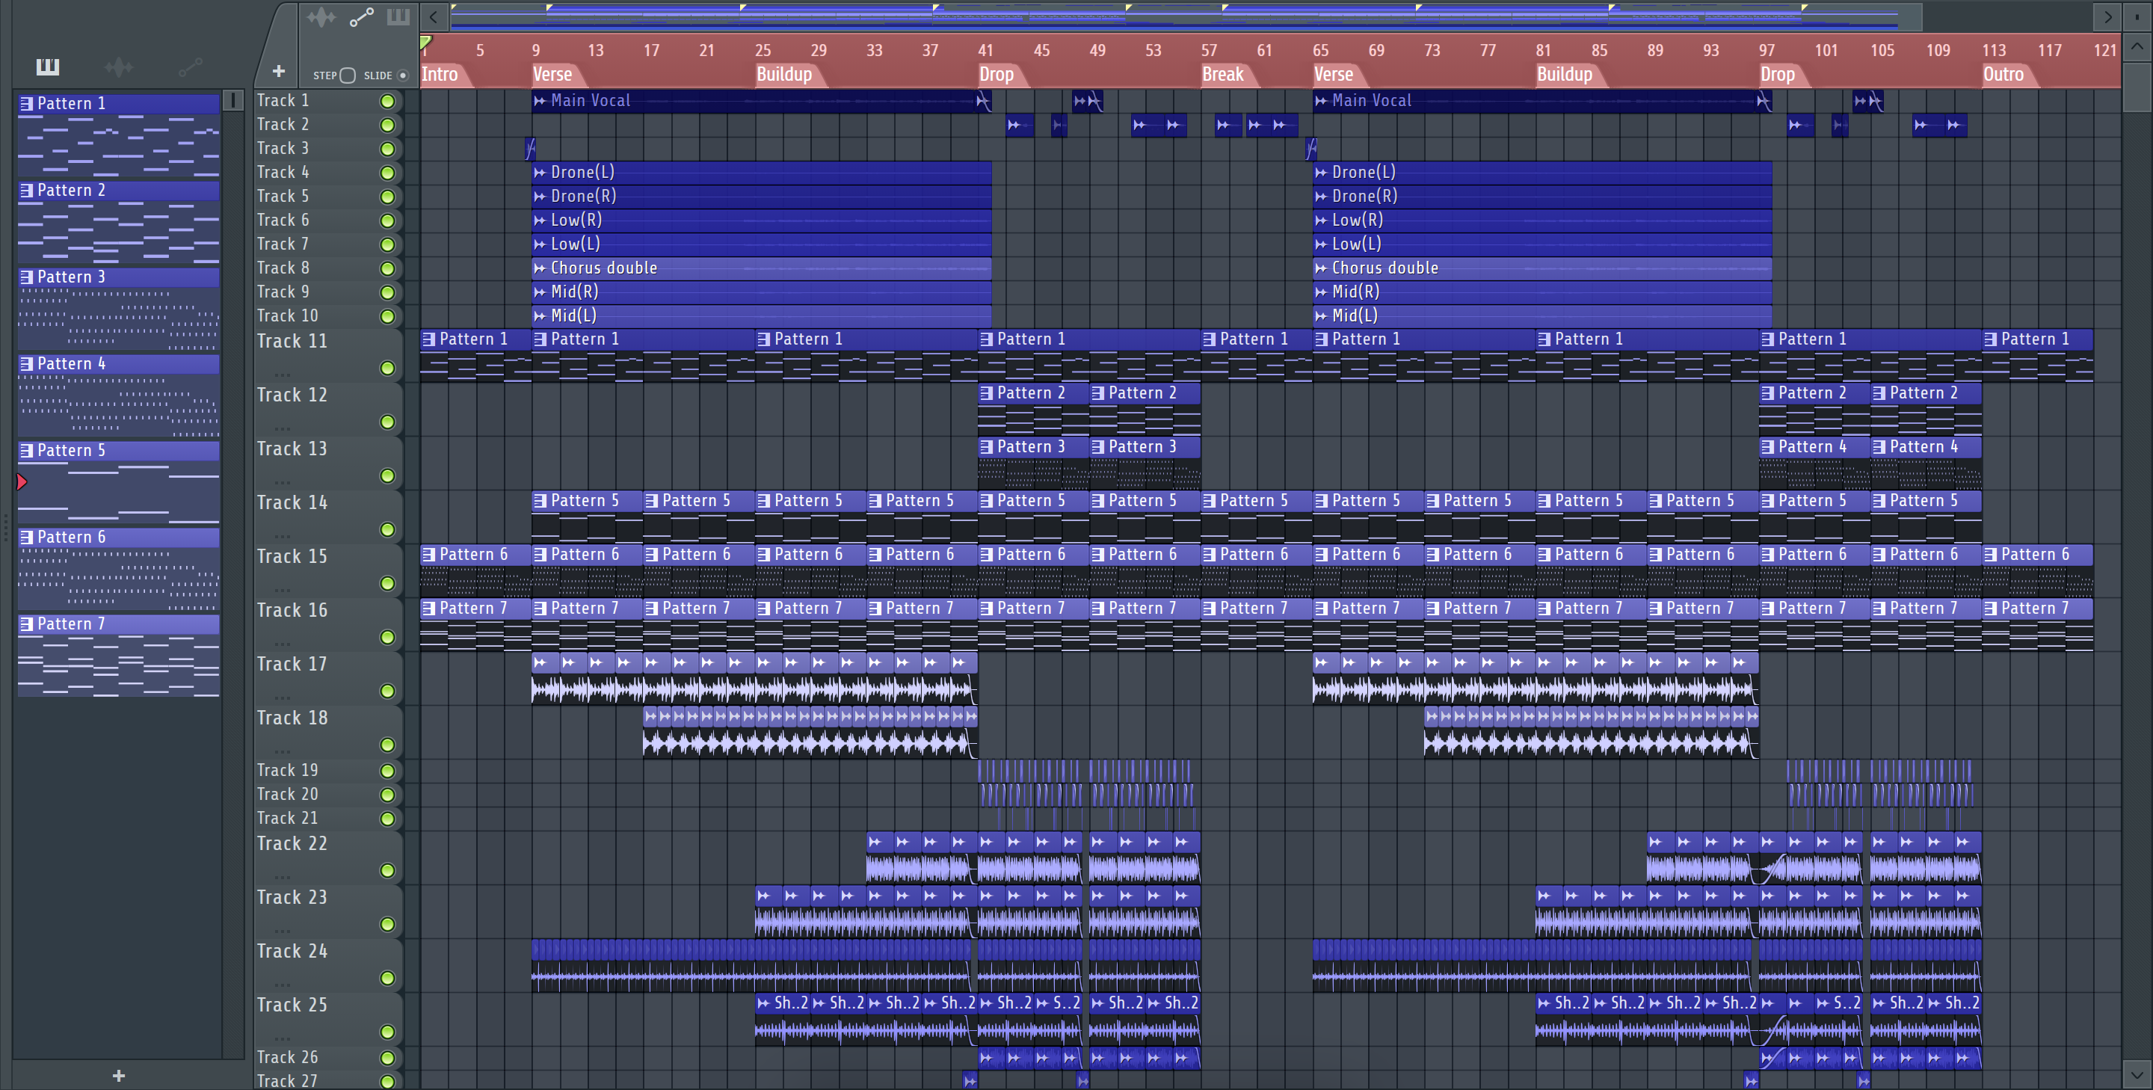The image size is (2153, 1090).
Task: Mute Track 14 with its green button
Action: click(x=387, y=529)
